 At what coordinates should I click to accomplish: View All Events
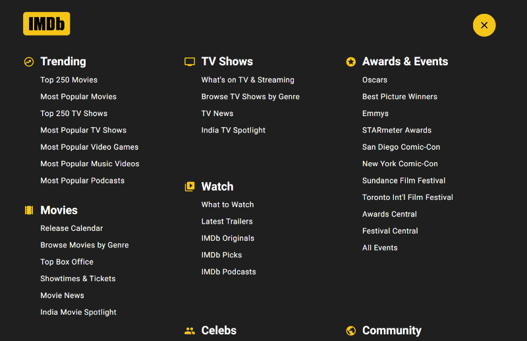[380, 248]
